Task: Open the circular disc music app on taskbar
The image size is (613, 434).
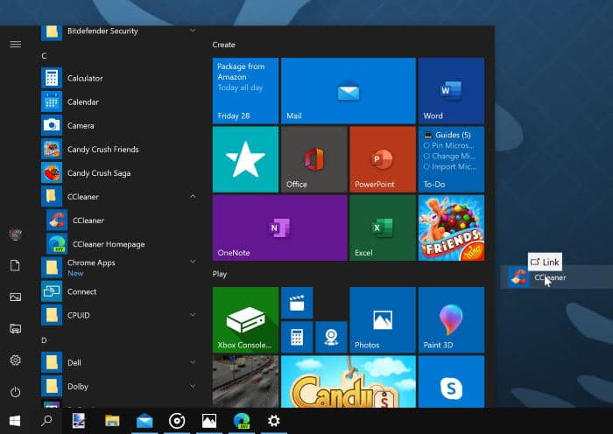Action: 177,421
